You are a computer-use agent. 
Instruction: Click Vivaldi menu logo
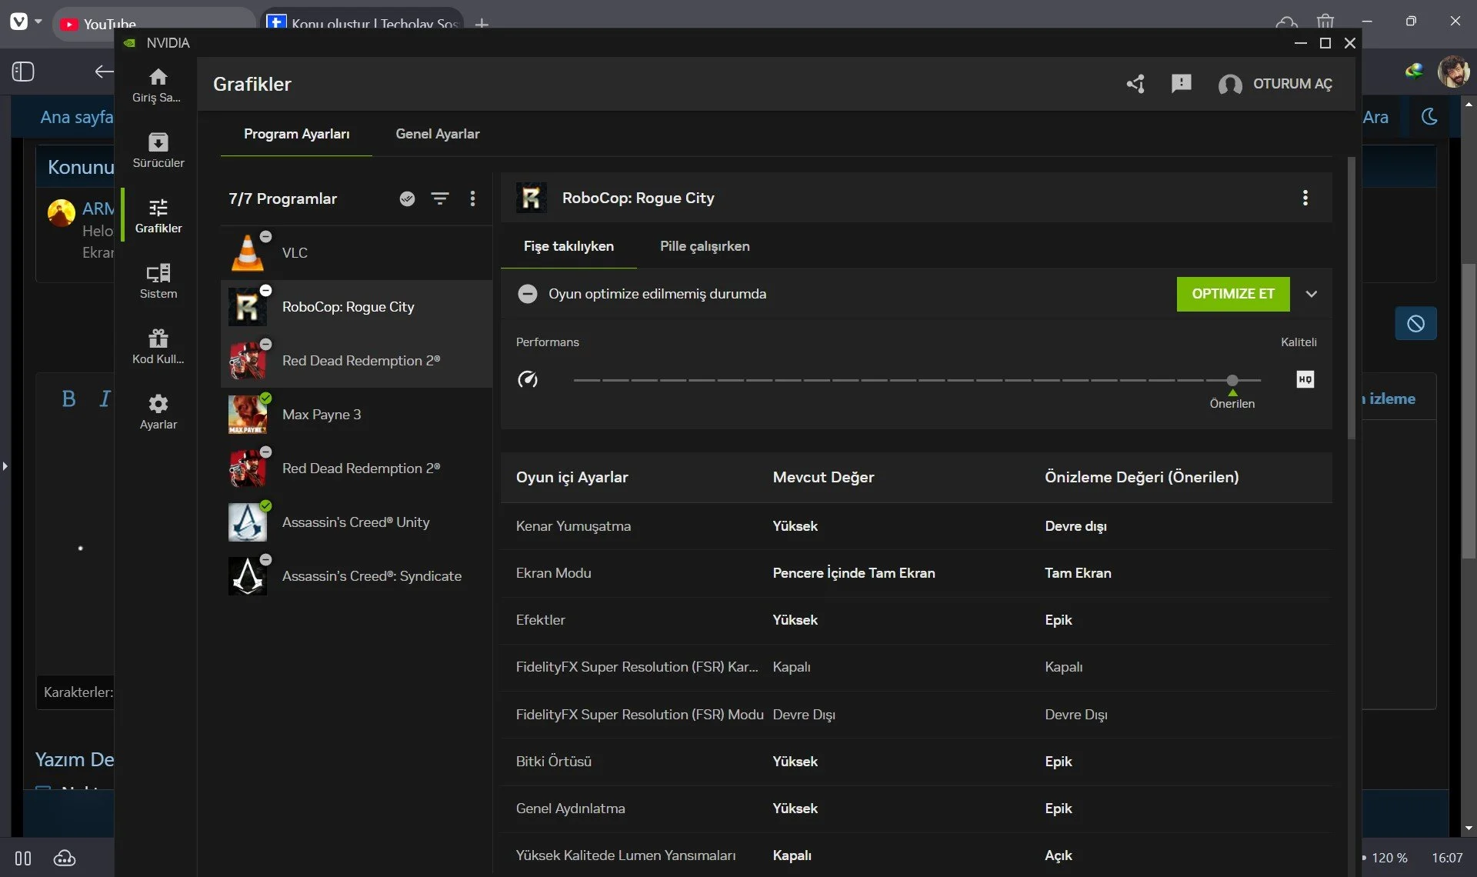(18, 22)
